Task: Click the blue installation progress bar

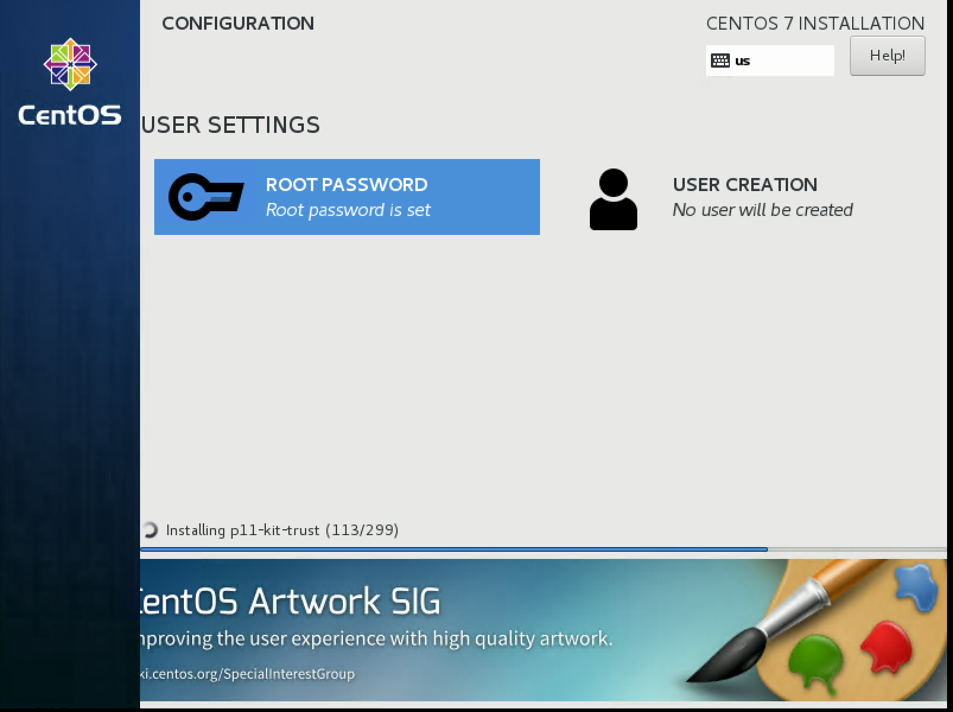Action: coord(454,549)
